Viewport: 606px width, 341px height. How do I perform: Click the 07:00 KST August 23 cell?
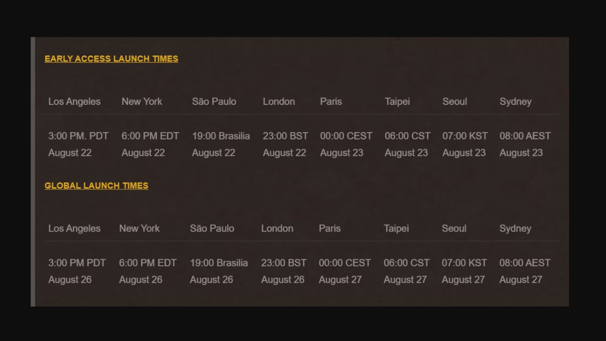coord(465,144)
